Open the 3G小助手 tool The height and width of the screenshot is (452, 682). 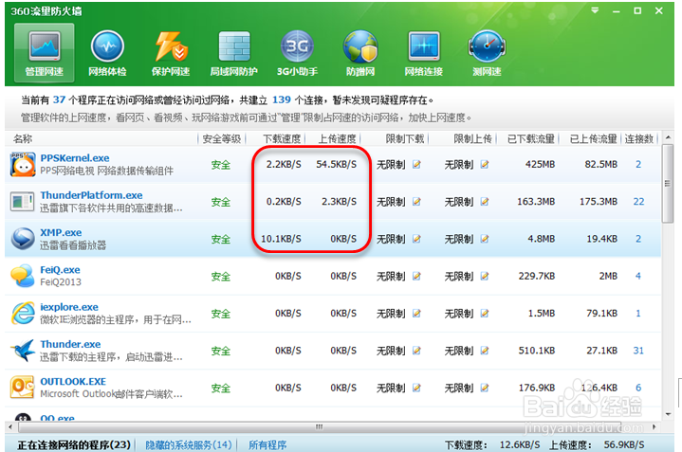298,52
